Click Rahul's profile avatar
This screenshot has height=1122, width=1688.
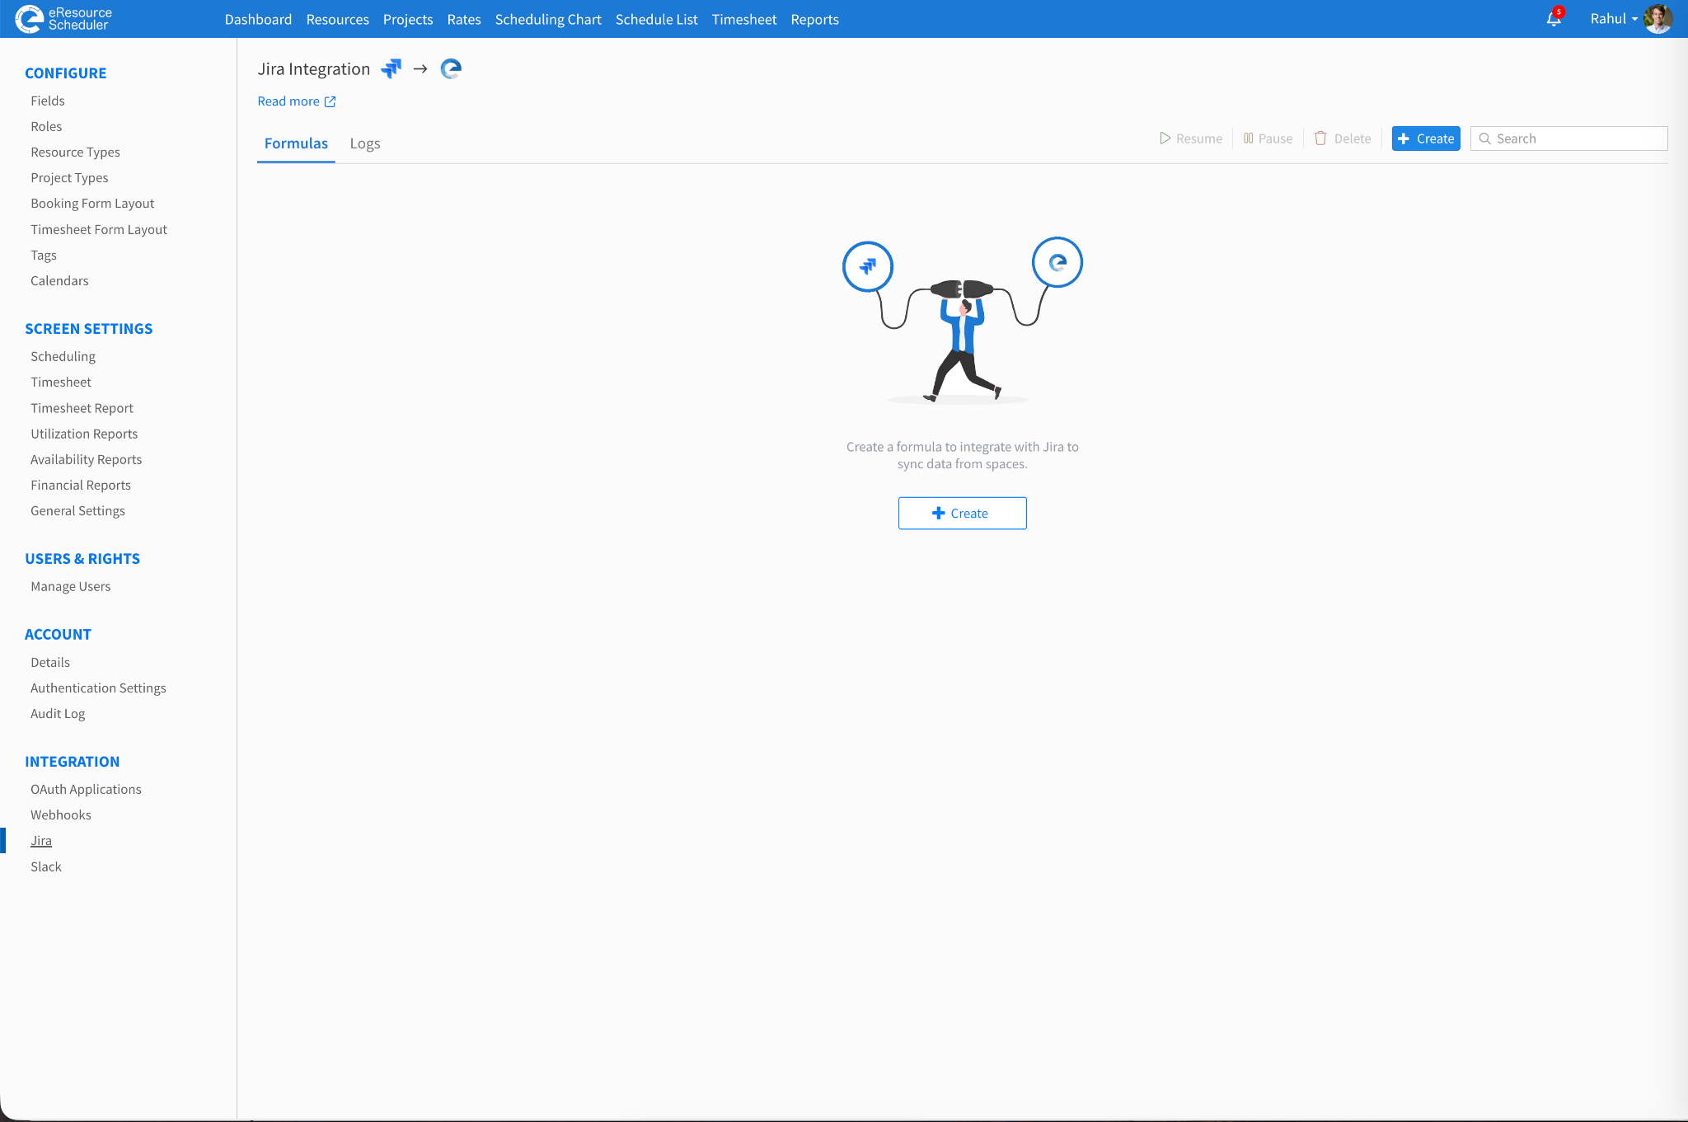tap(1658, 19)
